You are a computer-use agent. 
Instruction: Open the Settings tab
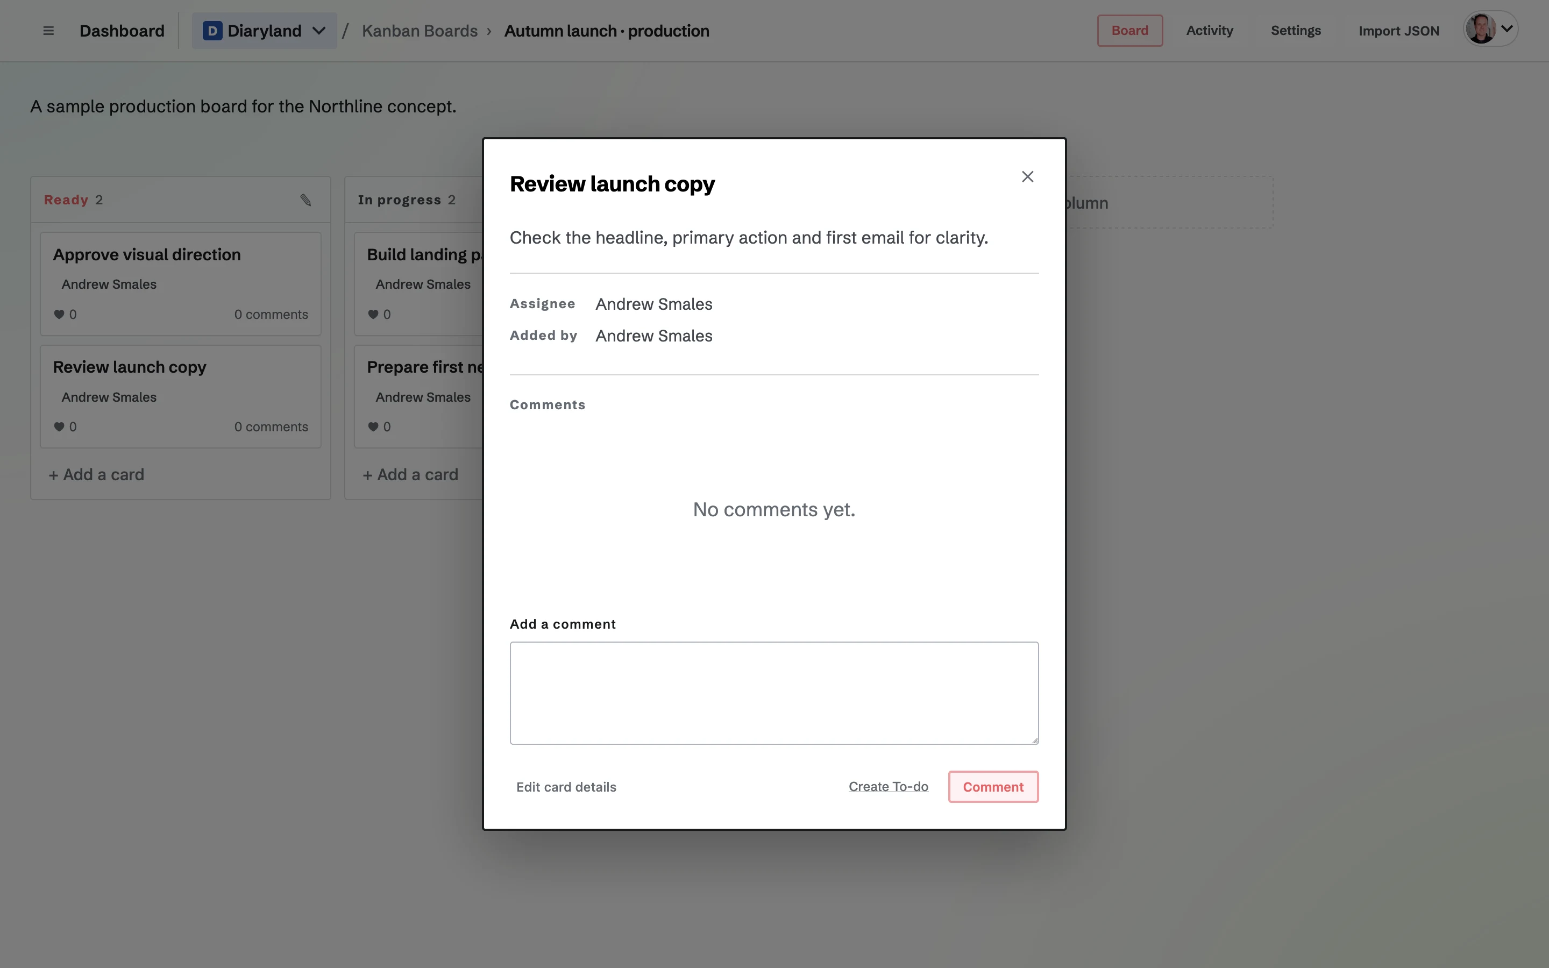click(x=1296, y=31)
